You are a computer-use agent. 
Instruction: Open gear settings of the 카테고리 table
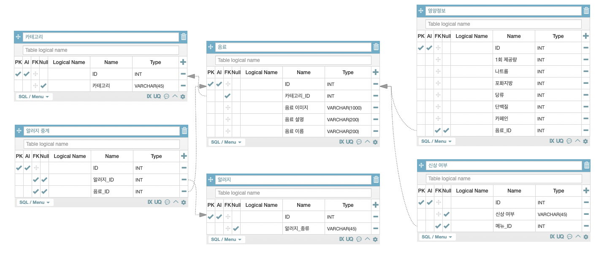click(x=183, y=96)
